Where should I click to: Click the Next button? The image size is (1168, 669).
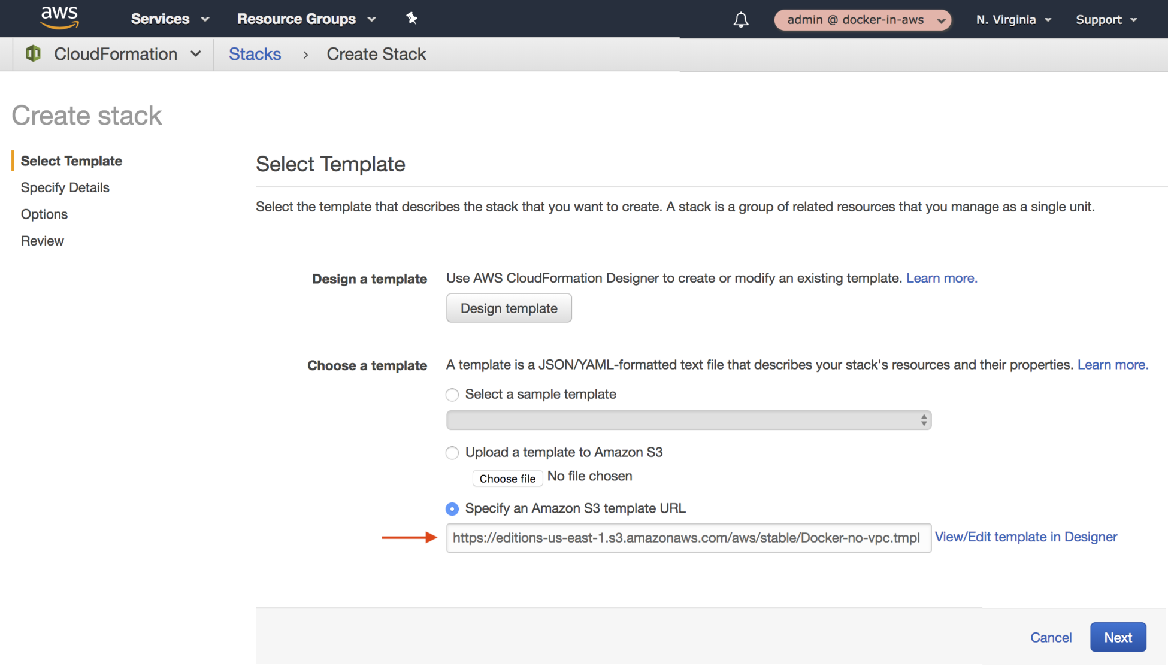1118,637
